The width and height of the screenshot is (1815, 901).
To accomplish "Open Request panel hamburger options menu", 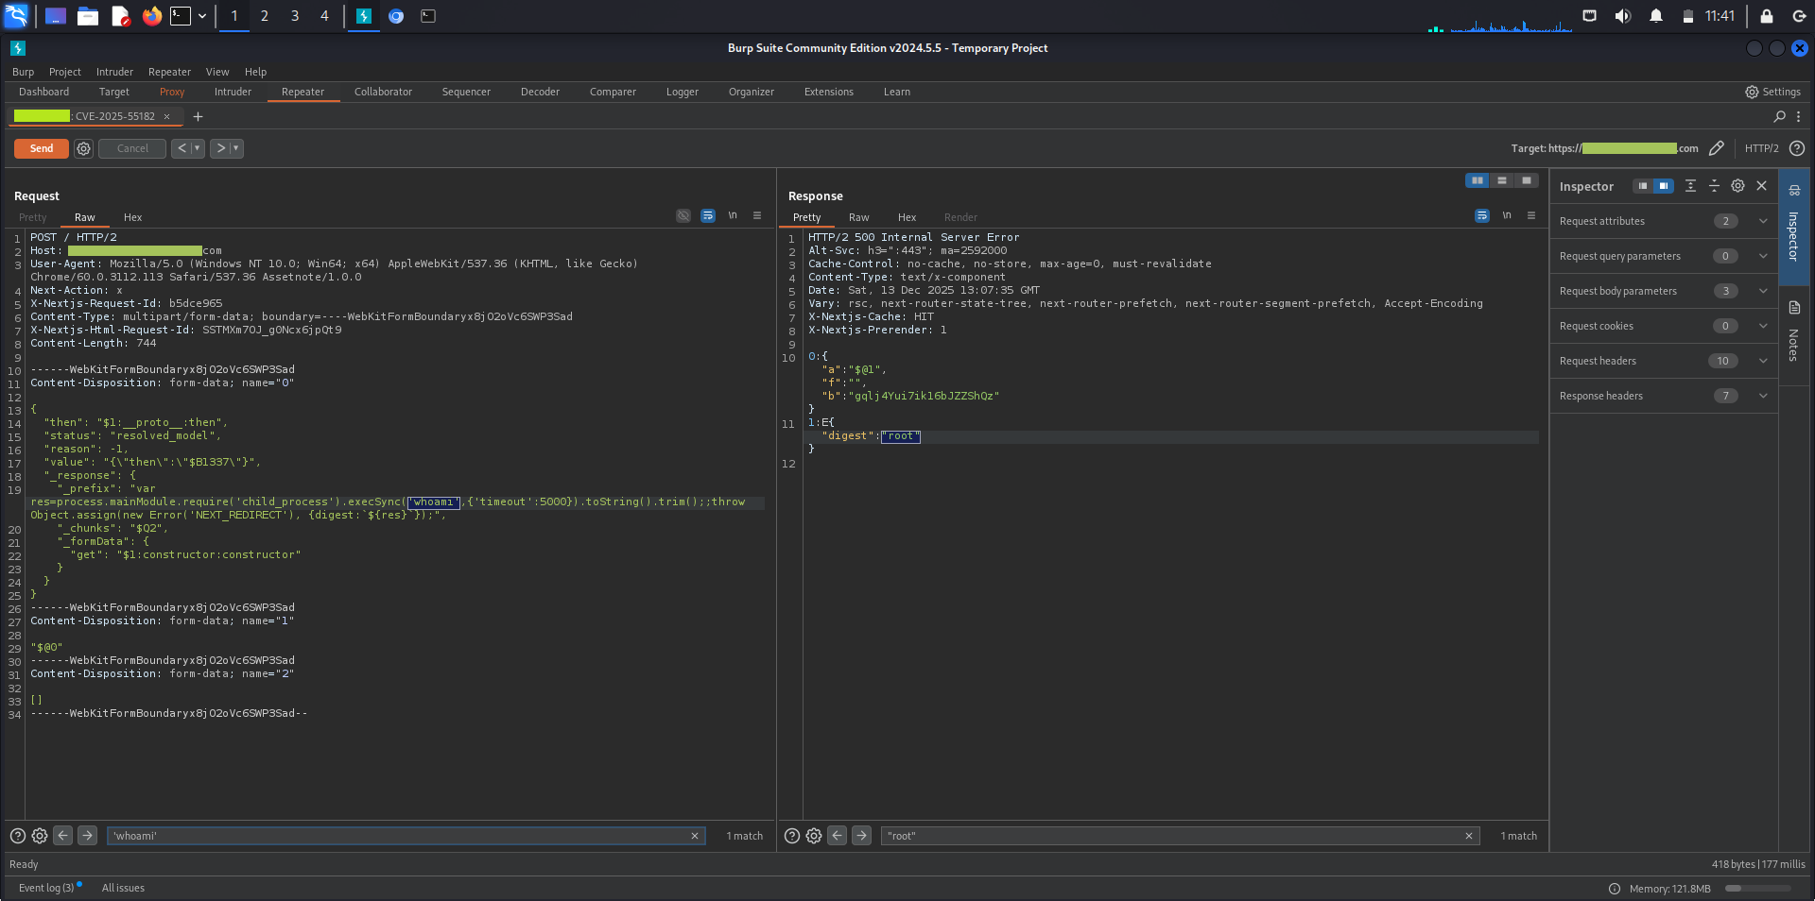I will tap(757, 215).
